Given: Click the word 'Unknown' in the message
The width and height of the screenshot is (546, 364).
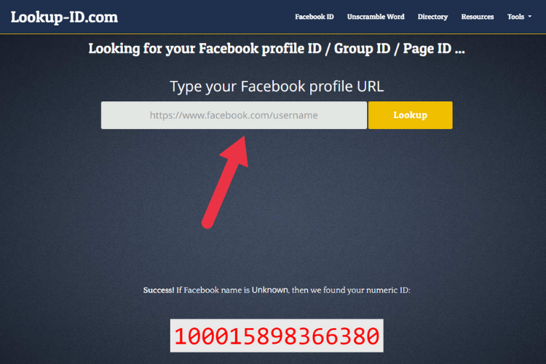Looking at the screenshot, I should pyautogui.click(x=270, y=290).
